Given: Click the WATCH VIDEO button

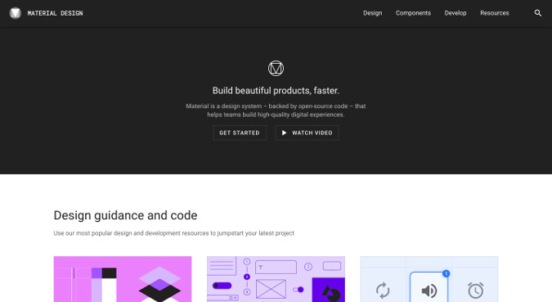Looking at the screenshot, I should coord(307,133).
